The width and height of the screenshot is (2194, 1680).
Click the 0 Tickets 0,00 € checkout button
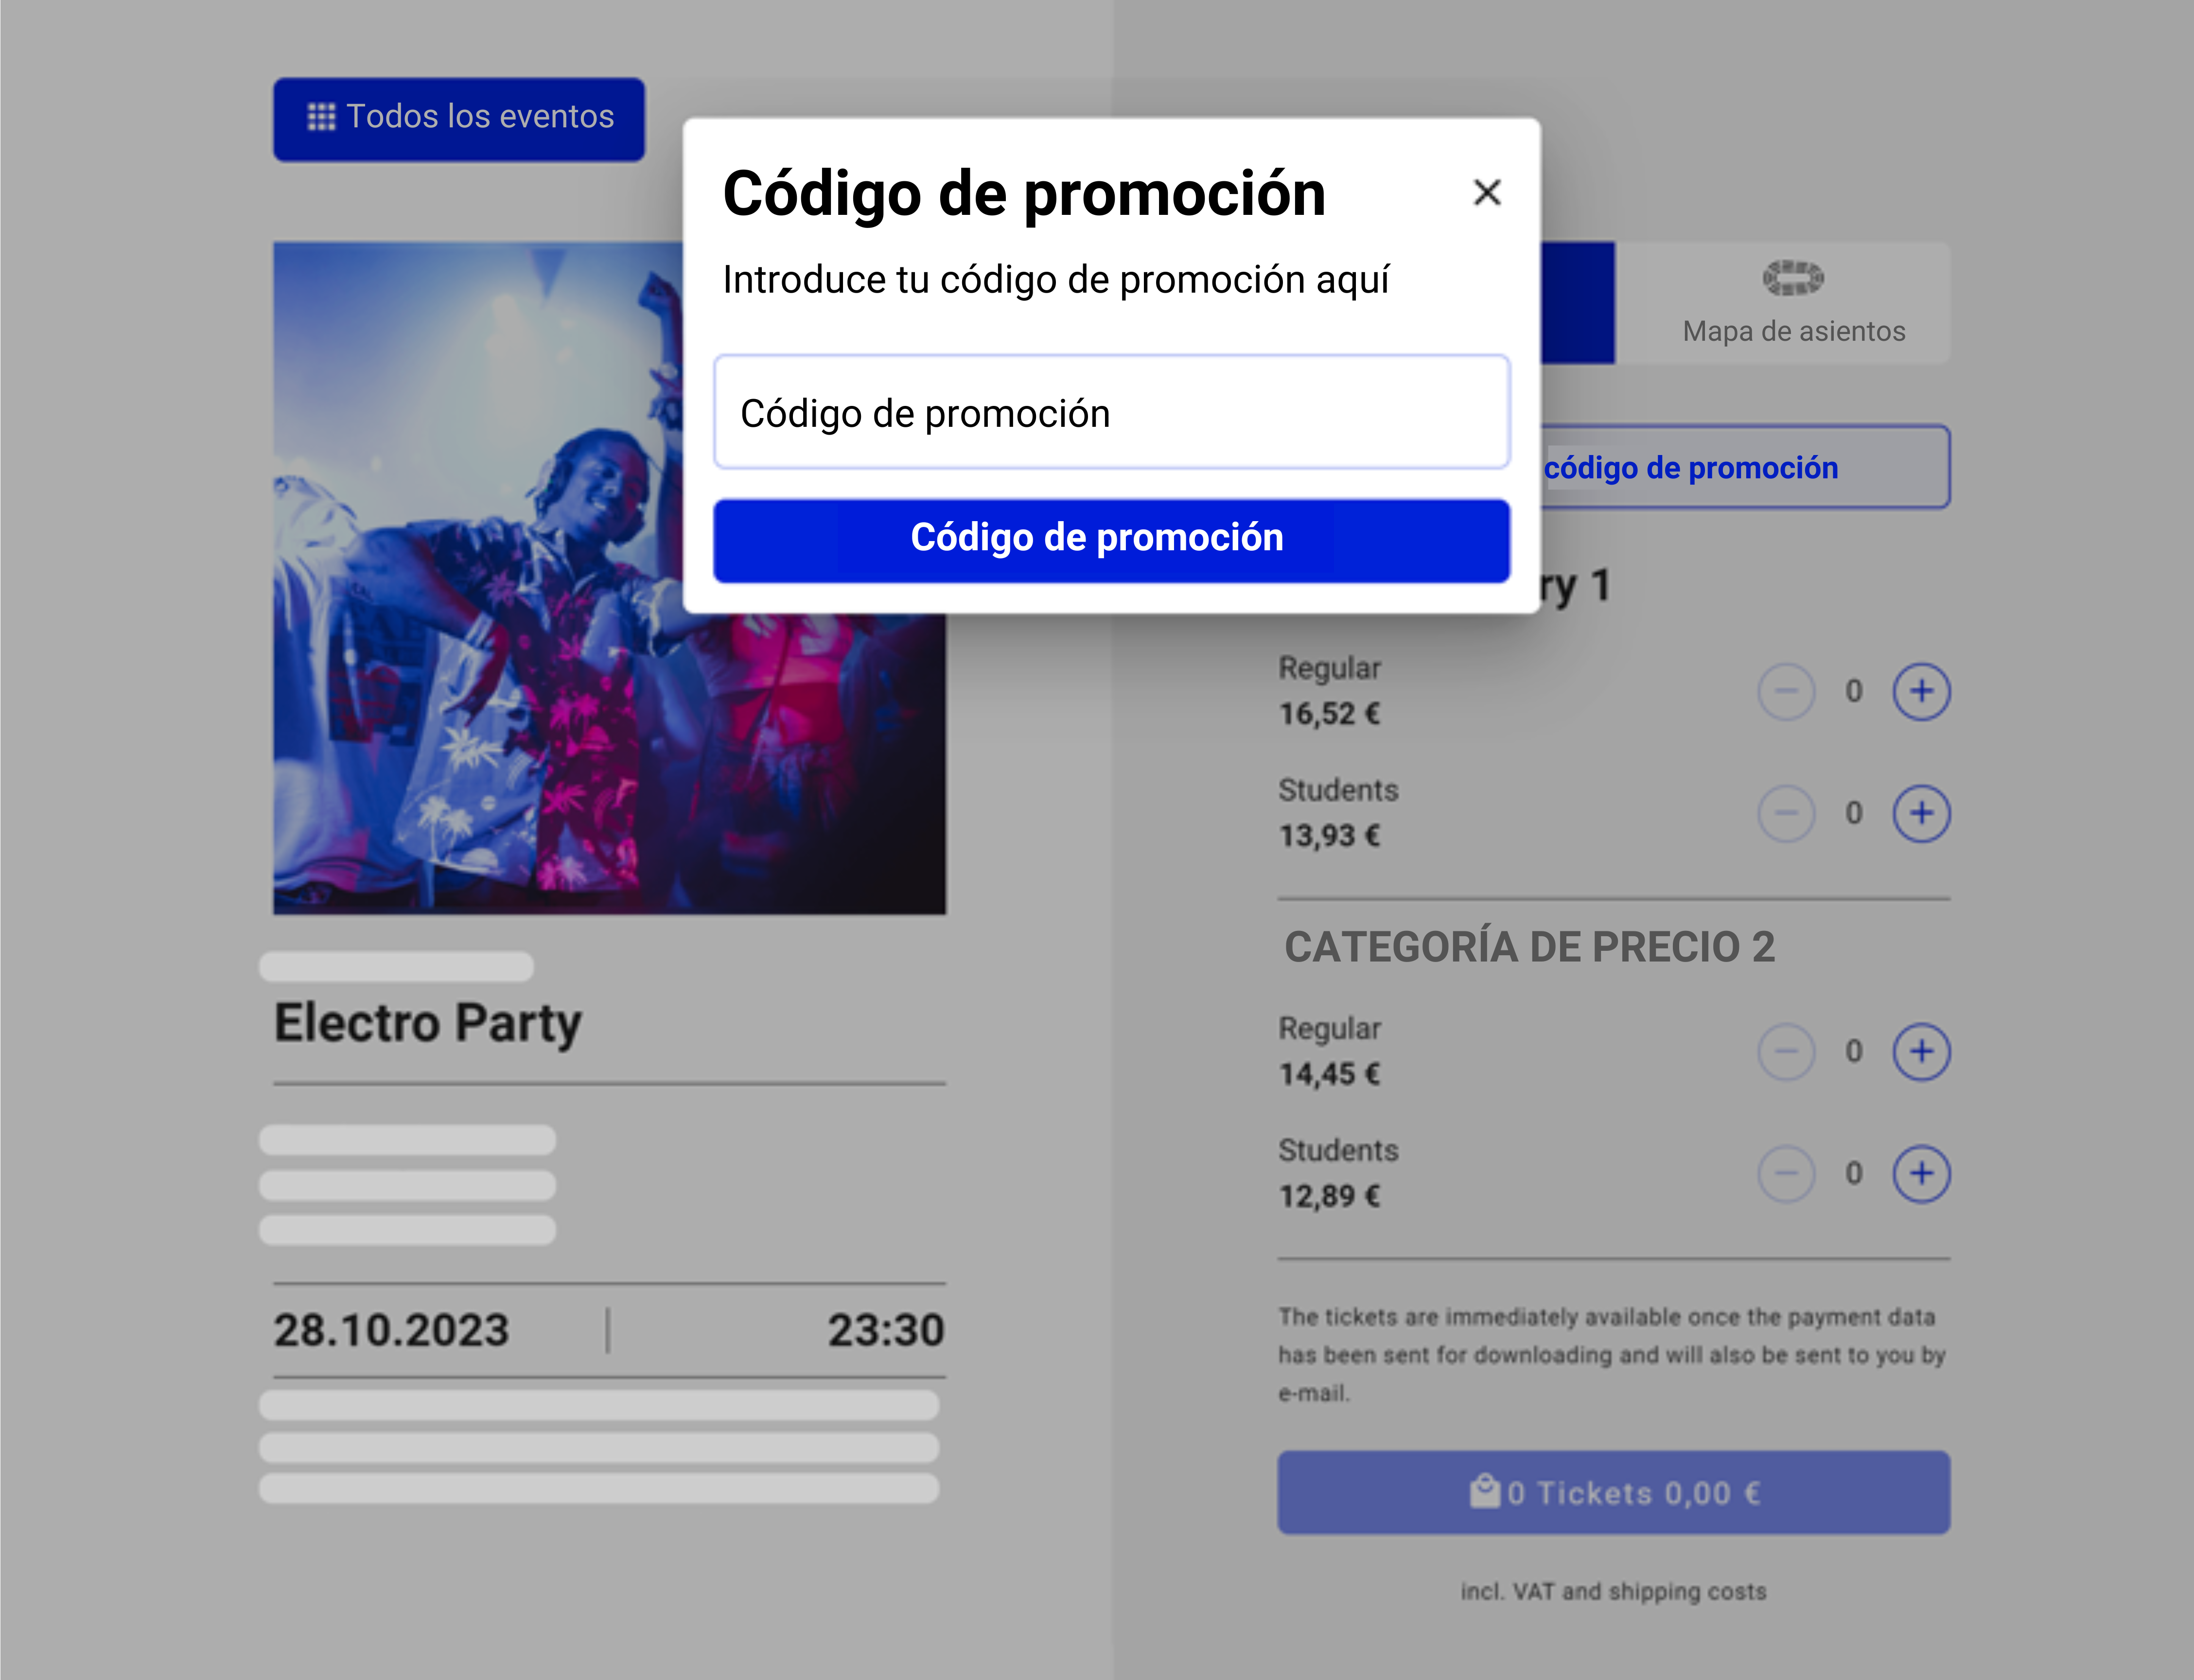click(x=1613, y=1492)
